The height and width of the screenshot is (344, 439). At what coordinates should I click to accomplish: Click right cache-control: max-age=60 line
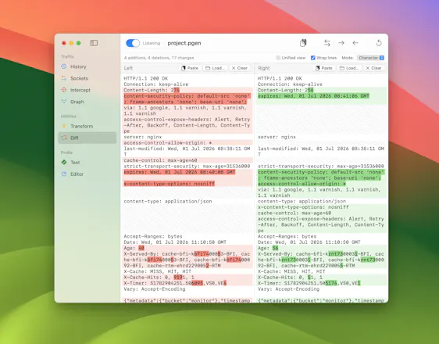[294, 213]
